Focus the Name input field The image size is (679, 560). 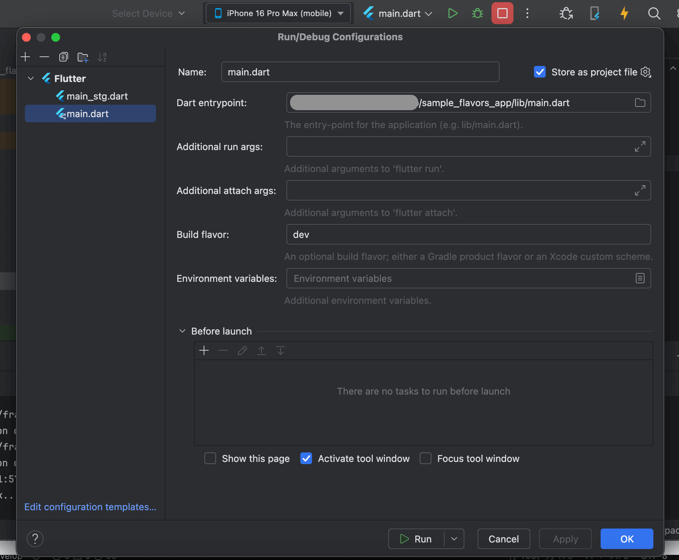coord(360,72)
